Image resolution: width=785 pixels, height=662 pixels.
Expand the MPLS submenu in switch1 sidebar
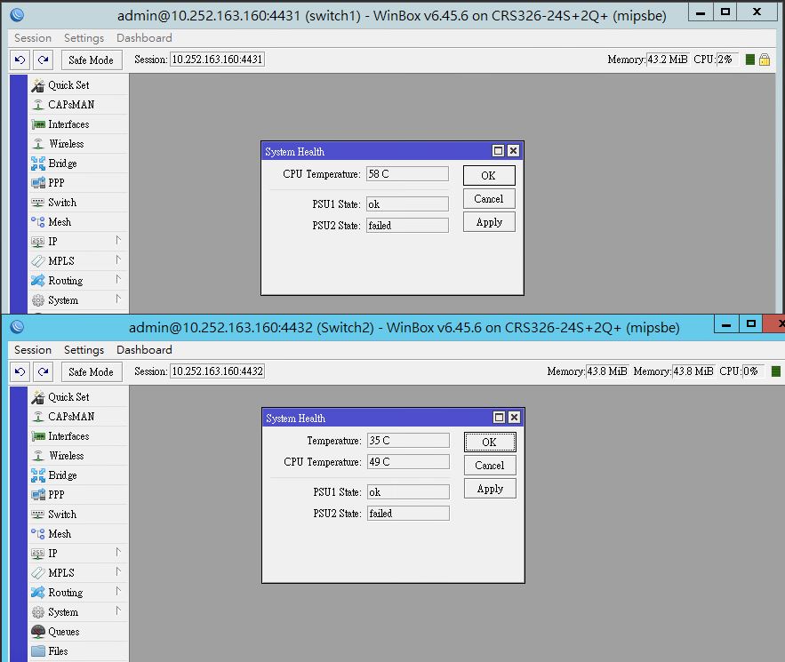(78, 260)
